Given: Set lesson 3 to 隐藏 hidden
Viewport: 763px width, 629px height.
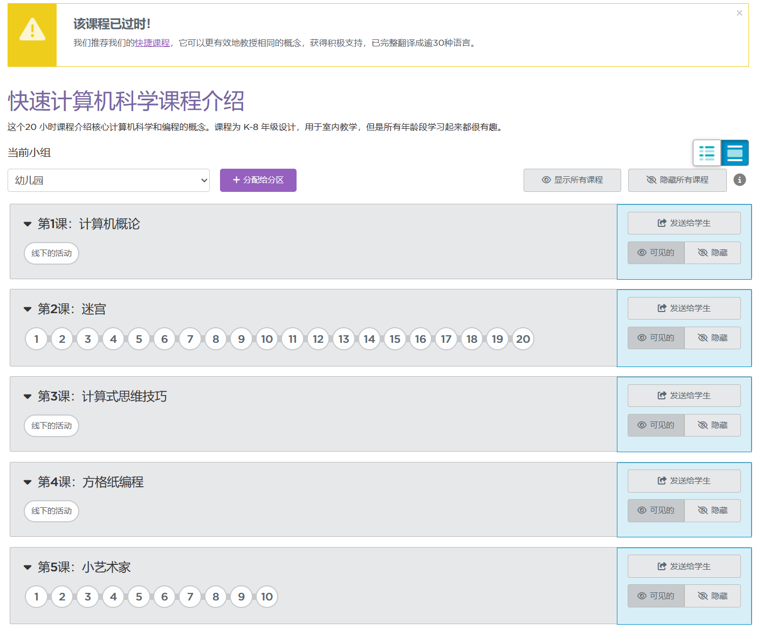Looking at the screenshot, I should (712, 425).
